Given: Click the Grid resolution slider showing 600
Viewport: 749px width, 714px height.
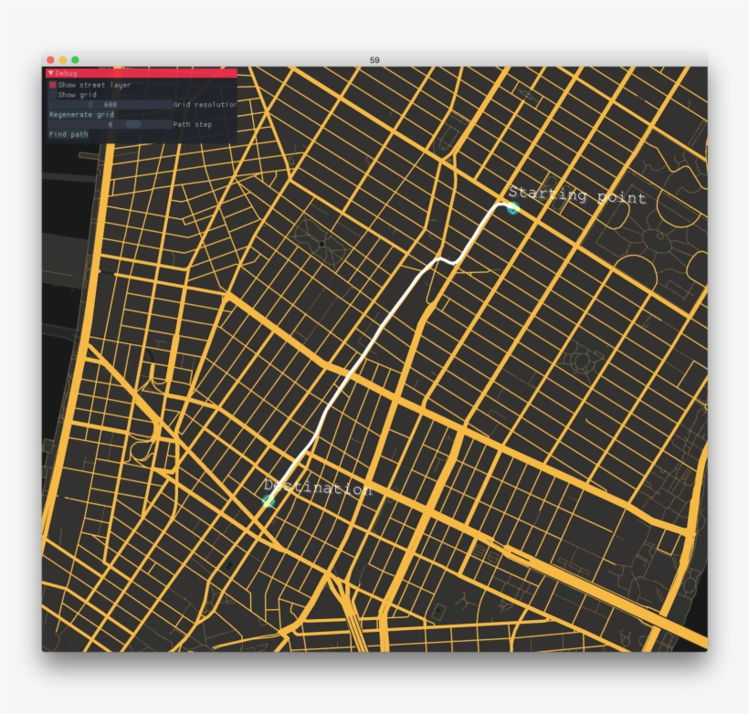Looking at the screenshot, I should point(110,105).
